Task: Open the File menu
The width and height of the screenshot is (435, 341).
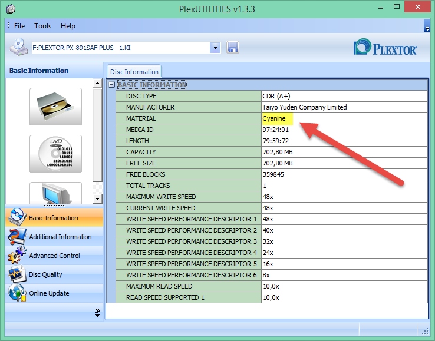Action: tap(19, 26)
